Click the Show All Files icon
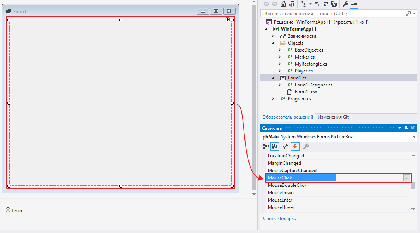Screen dimensions: 420x233 (334, 4)
